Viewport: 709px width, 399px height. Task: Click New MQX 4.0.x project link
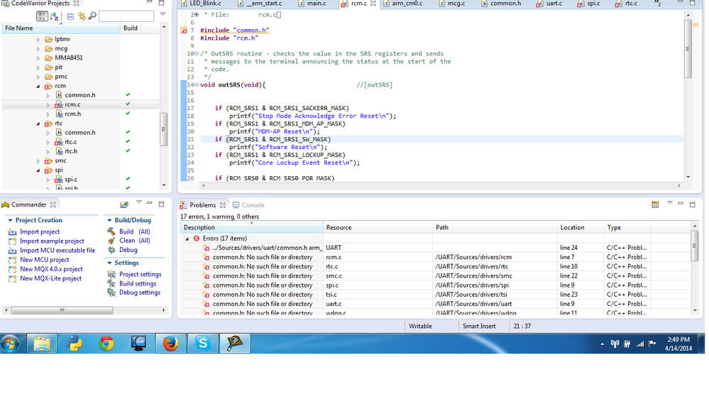click(51, 269)
